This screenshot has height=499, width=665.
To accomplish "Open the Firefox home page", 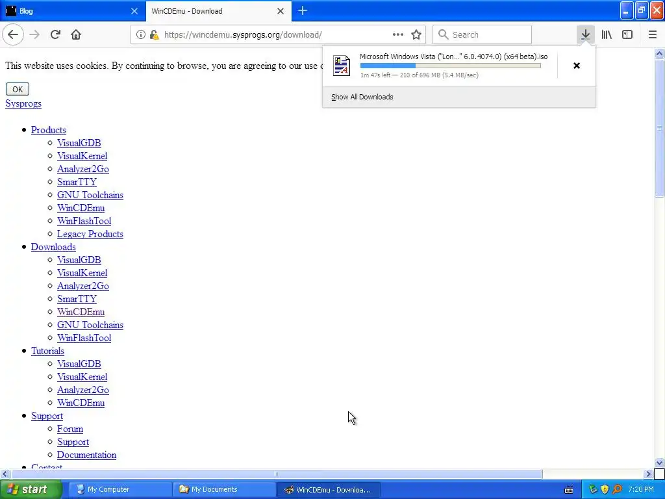I will tap(76, 35).
